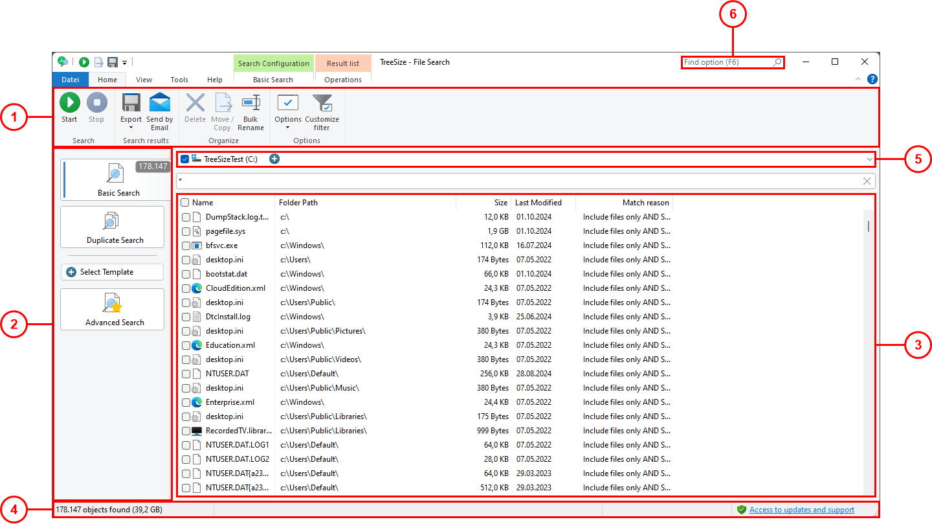The image size is (932, 524).
Task: Add another drive with the plus icon
Action: click(274, 158)
